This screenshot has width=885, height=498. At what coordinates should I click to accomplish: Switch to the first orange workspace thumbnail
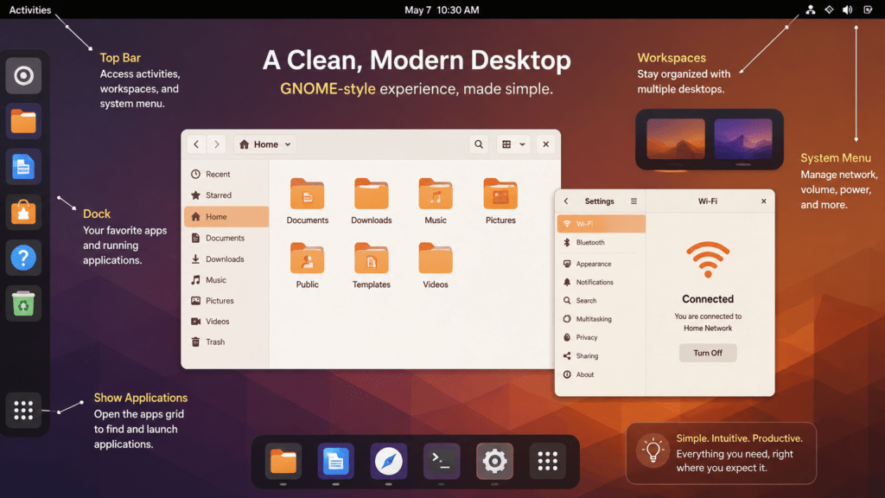coord(676,139)
